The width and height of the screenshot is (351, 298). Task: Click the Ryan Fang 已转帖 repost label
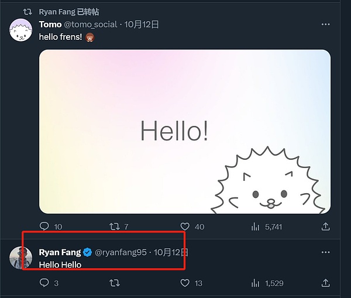(x=68, y=12)
